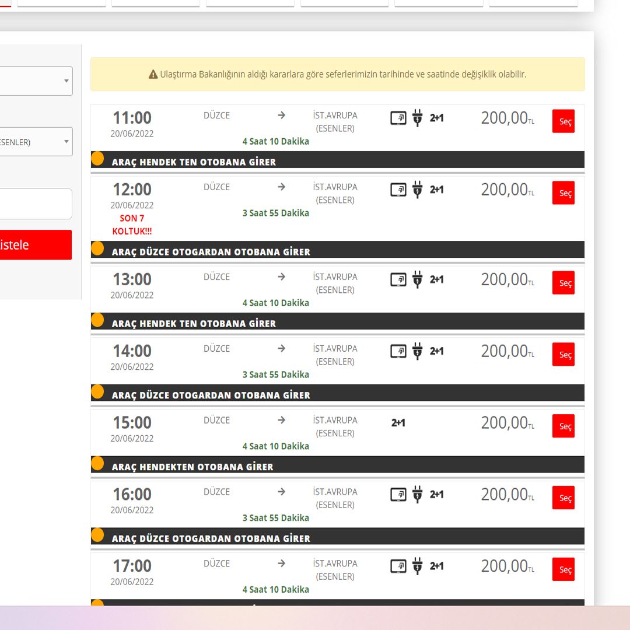Click the 16:00 departure time
The height and width of the screenshot is (630, 630).
[x=132, y=495]
